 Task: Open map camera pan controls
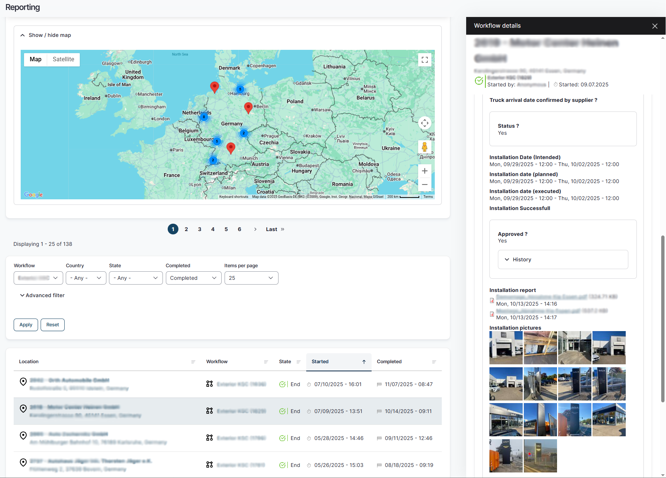click(x=424, y=123)
